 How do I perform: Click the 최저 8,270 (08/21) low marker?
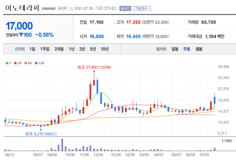(41, 134)
